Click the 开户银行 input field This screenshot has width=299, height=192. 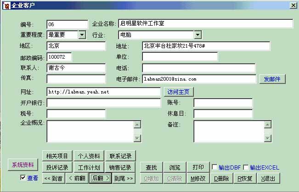103,103
